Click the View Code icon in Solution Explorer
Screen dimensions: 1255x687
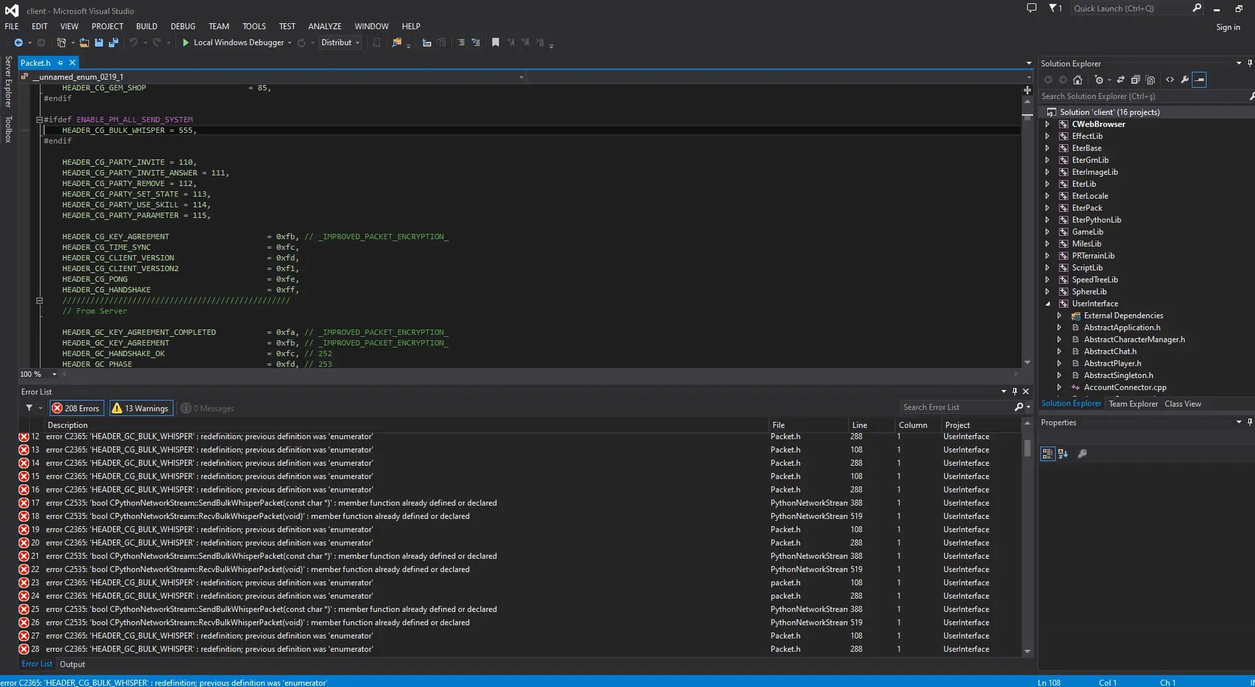[x=1170, y=80]
